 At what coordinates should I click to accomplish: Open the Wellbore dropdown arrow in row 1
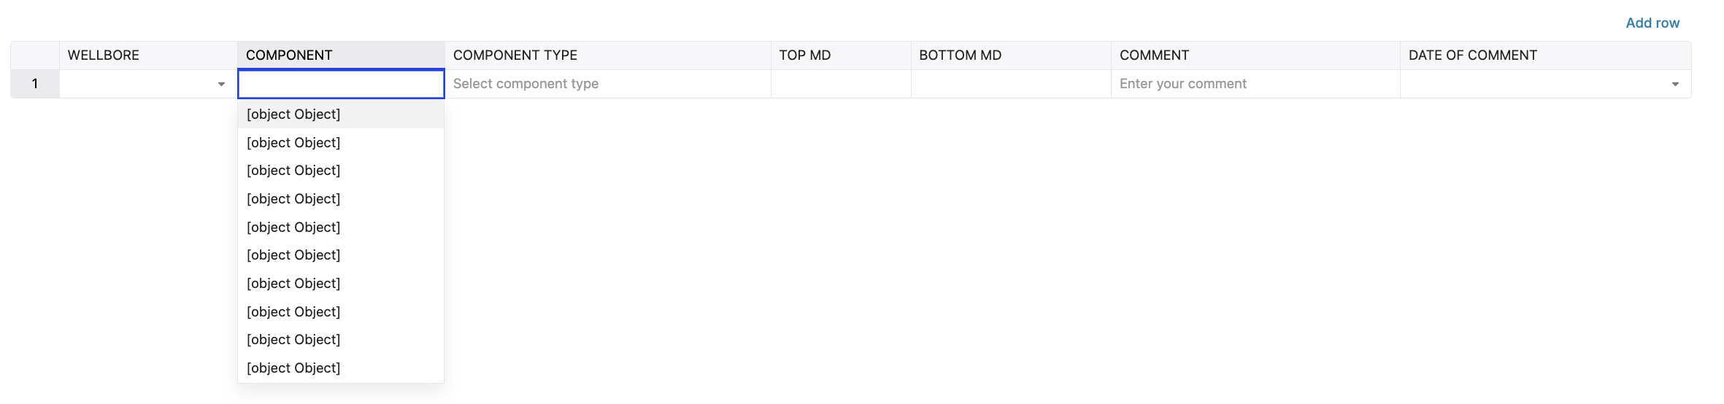click(x=221, y=85)
